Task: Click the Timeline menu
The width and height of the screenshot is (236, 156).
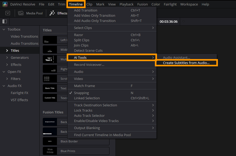Action: point(76,4)
